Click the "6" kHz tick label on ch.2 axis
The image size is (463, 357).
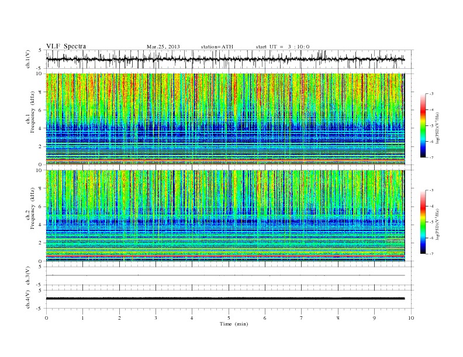[x=41, y=206]
